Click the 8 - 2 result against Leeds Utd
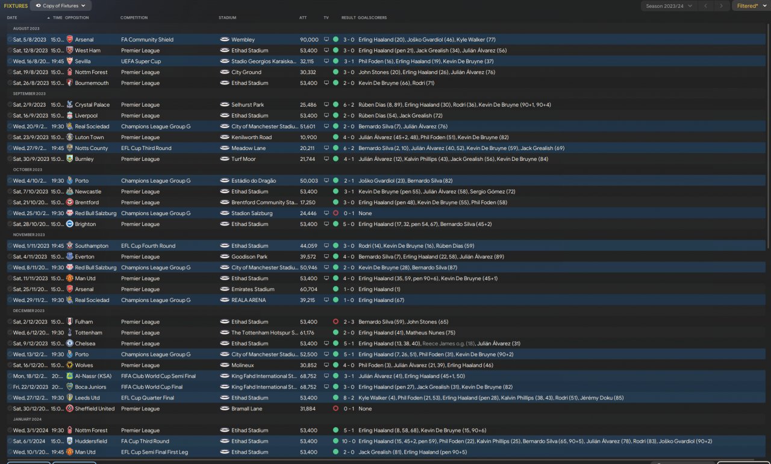Image resolution: width=771 pixels, height=464 pixels. tap(349, 398)
